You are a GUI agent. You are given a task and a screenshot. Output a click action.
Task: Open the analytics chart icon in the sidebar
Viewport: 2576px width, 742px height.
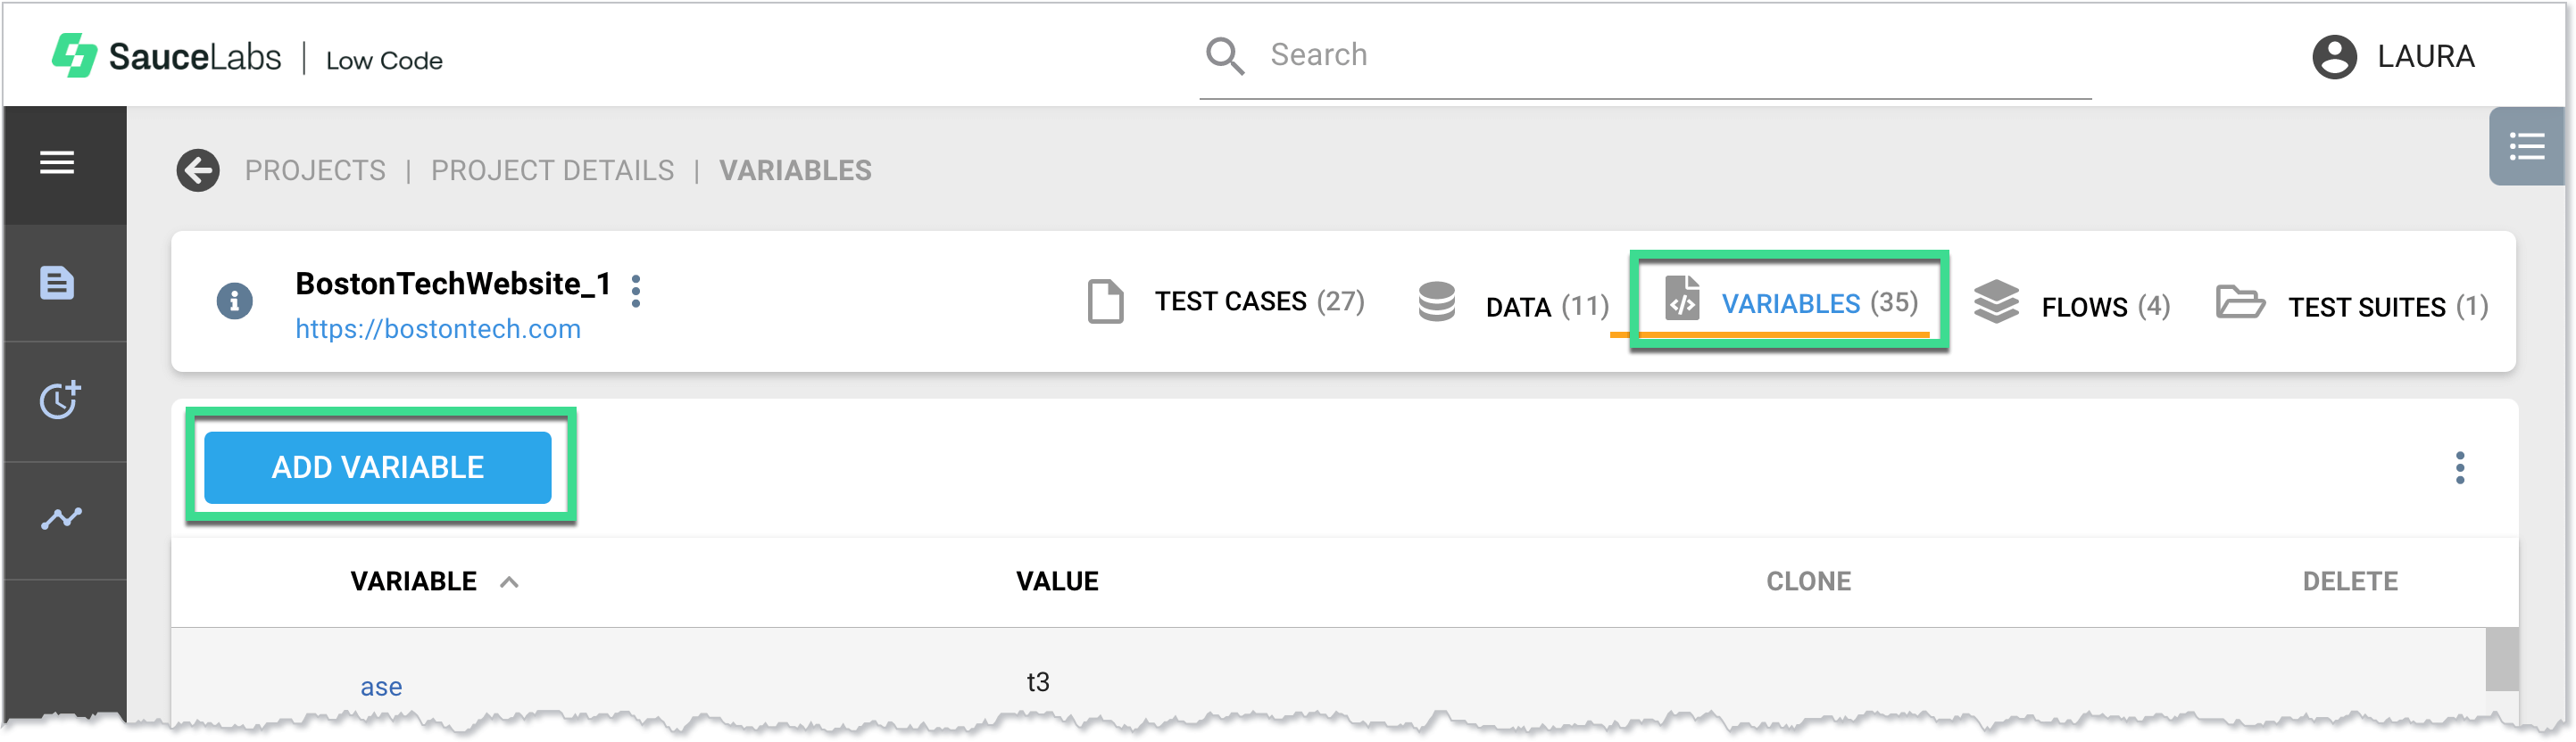pos(60,516)
